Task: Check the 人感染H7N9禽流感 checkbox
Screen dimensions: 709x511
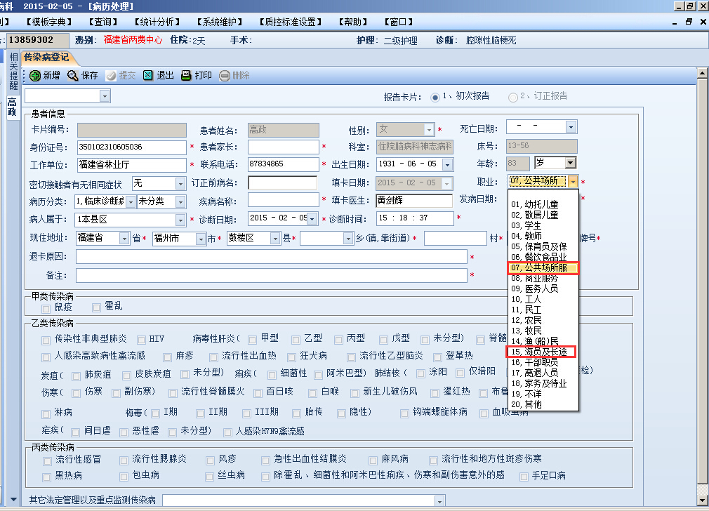Action: [228, 432]
